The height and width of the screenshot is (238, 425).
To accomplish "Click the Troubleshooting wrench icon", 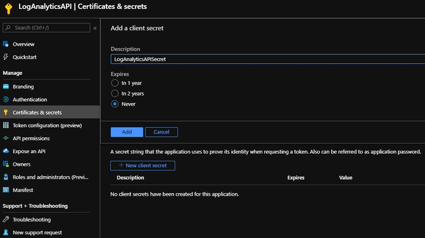I will click(x=6, y=219).
